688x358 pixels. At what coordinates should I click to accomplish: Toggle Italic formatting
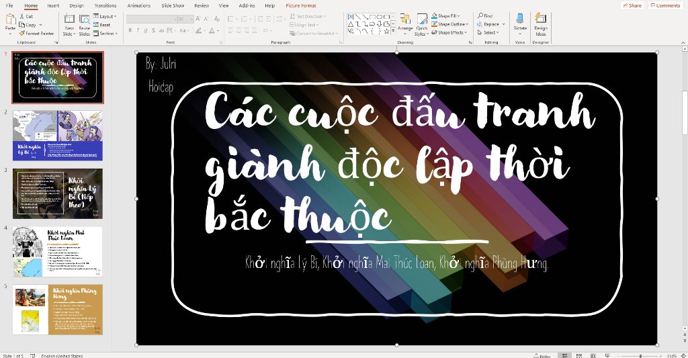point(138,31)
